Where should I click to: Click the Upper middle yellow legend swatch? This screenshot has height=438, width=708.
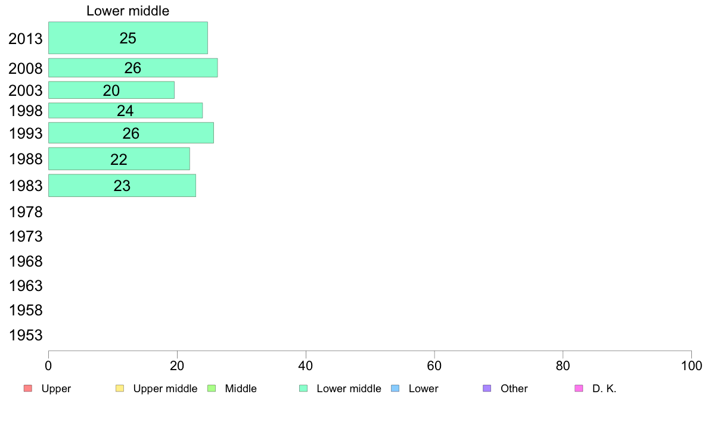point(120,389)
